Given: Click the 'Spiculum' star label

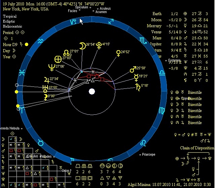Looking at the screenshot, I should tap(82, 7).
